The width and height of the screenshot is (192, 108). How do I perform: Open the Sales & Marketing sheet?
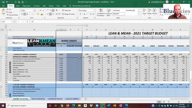click(38, 99)
